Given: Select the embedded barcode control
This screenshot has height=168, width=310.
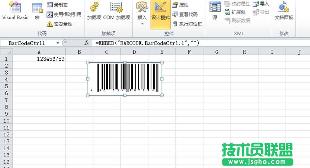Looking at the screenshot, I should pyautogui.click(x=125, y=79).
